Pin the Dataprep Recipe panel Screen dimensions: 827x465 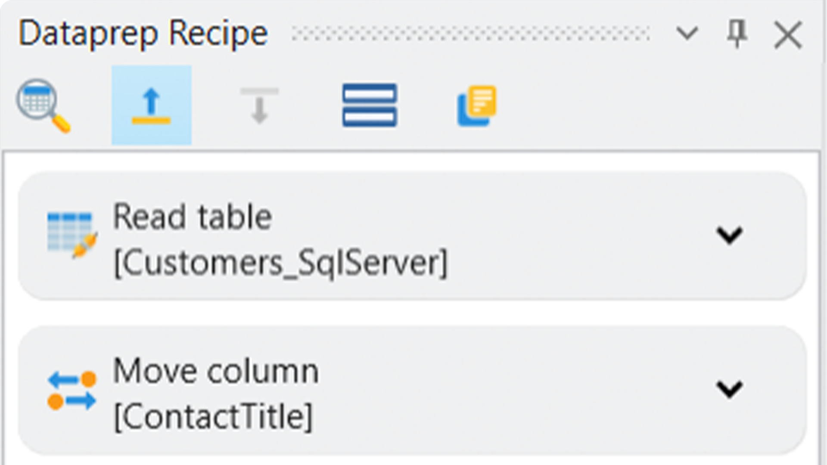(737, 34)
